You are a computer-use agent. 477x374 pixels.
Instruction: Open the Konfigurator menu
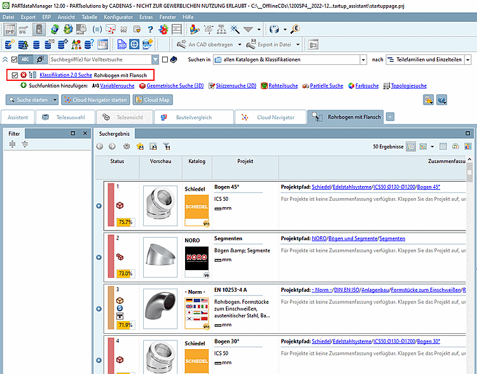coord(118,17)
